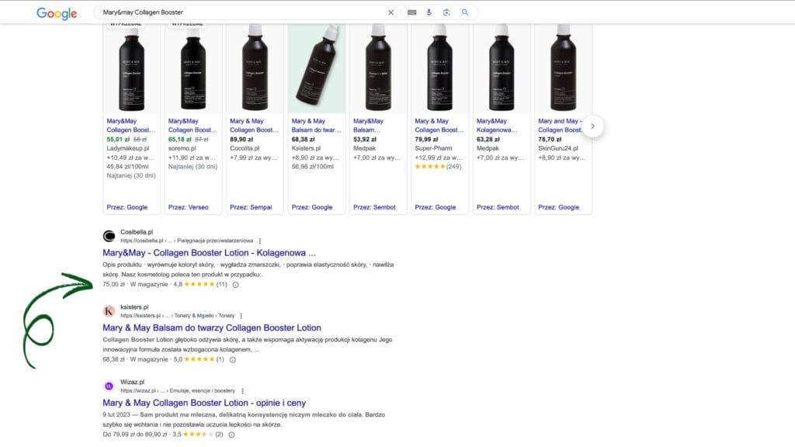Click the ksisters.pl circular favicon
Viewport: 795px width, 447px height.
(x=109, y=310)
